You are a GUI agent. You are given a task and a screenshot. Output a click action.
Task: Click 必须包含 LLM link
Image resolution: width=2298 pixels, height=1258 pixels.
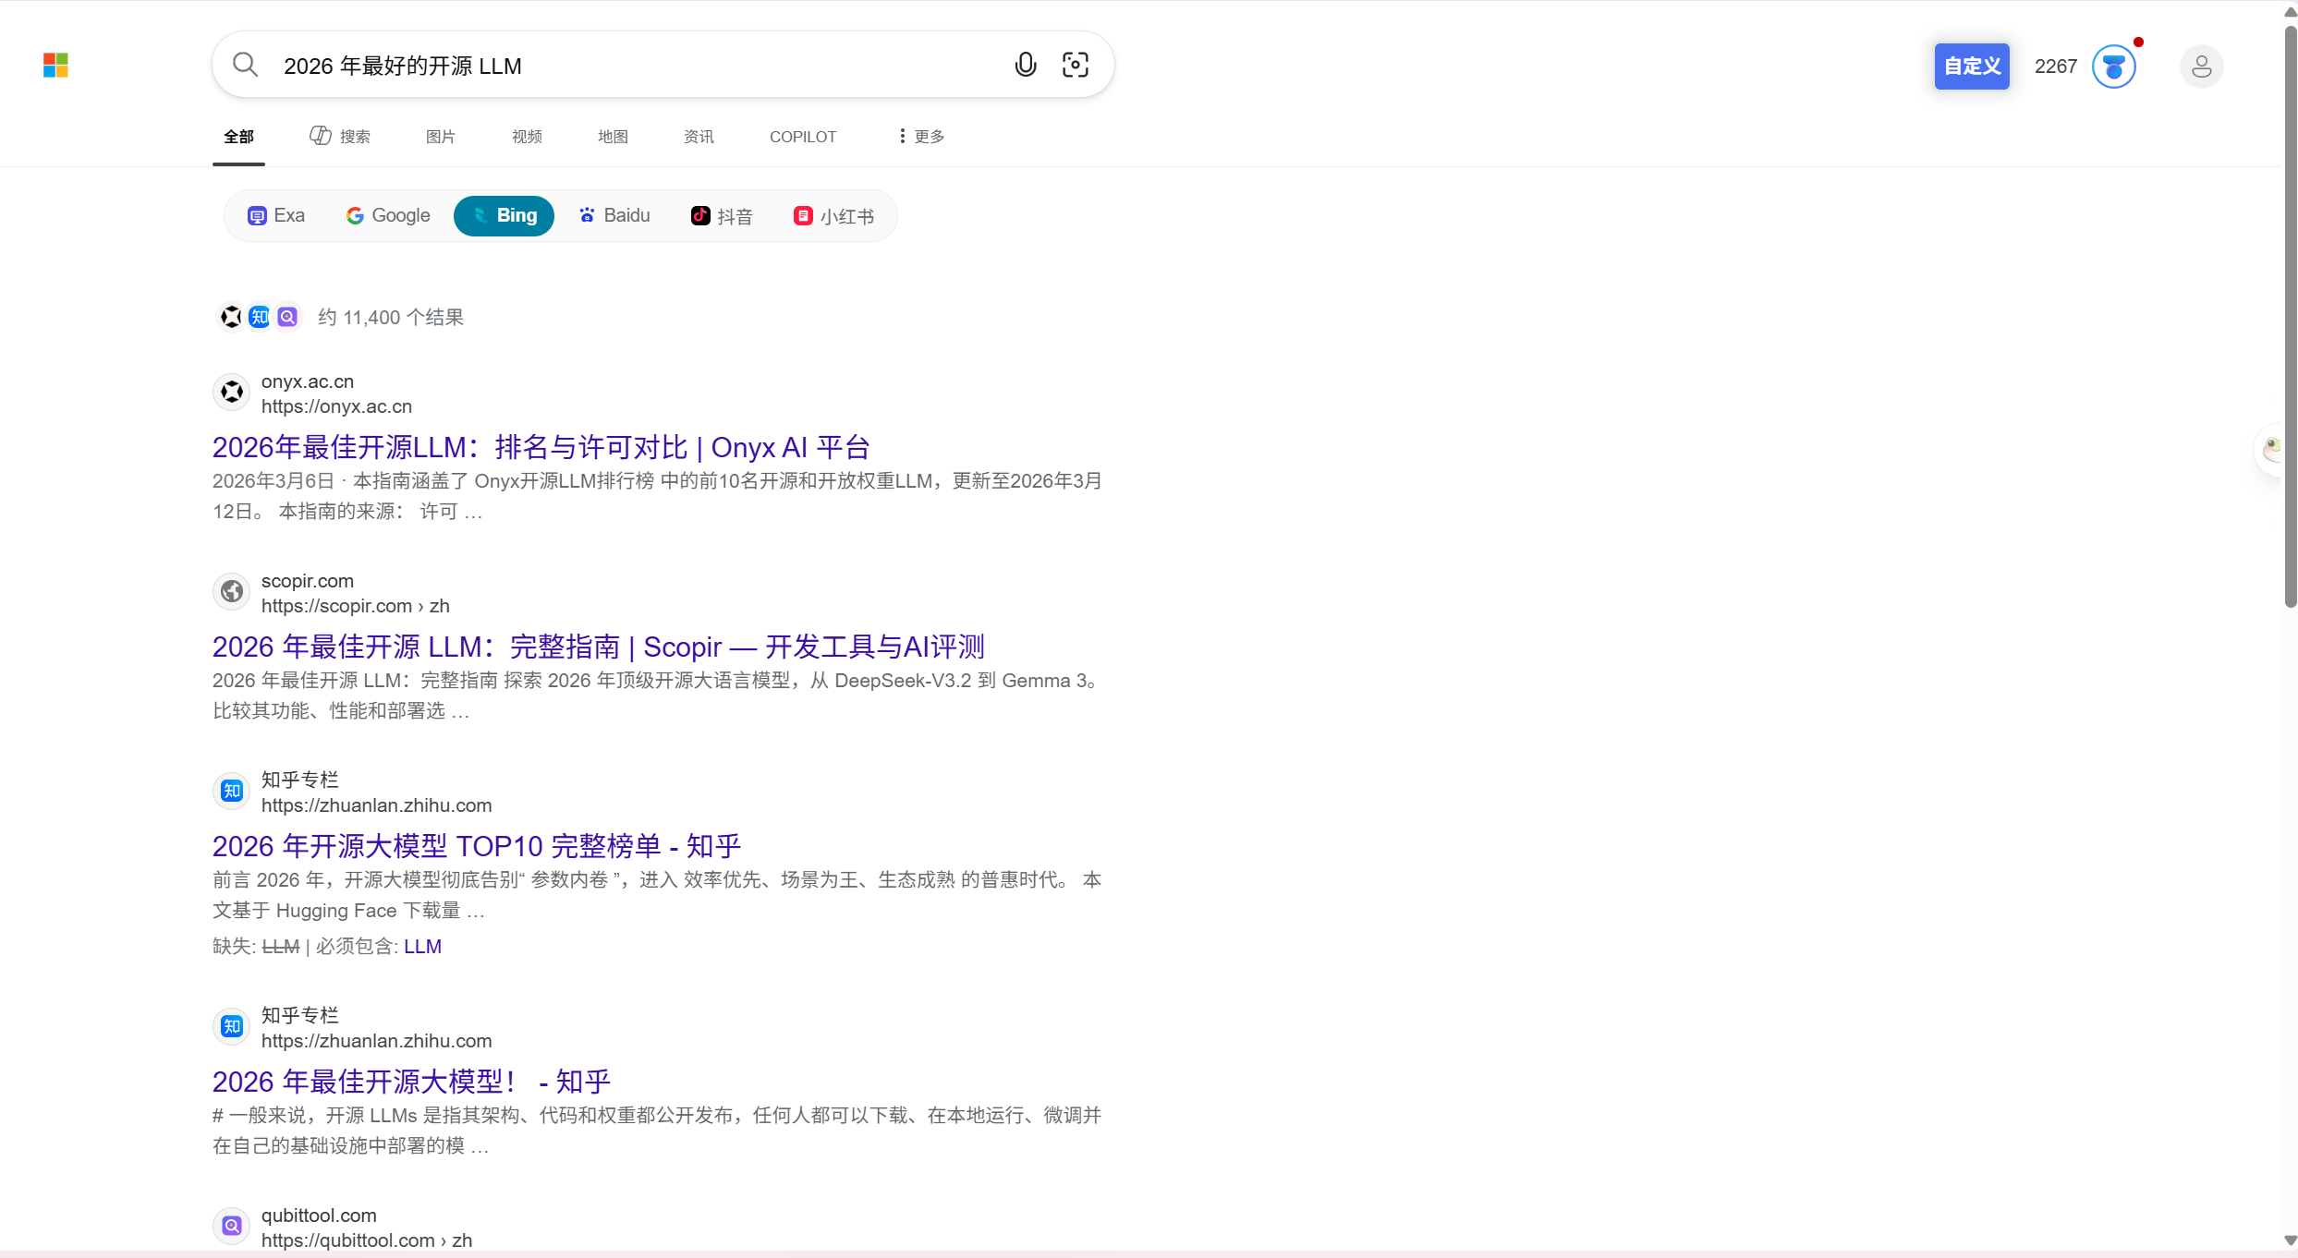422,947
